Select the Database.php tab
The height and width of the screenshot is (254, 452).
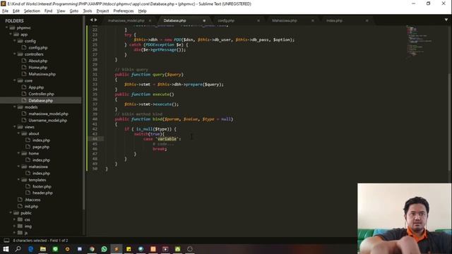pos(174,20)
